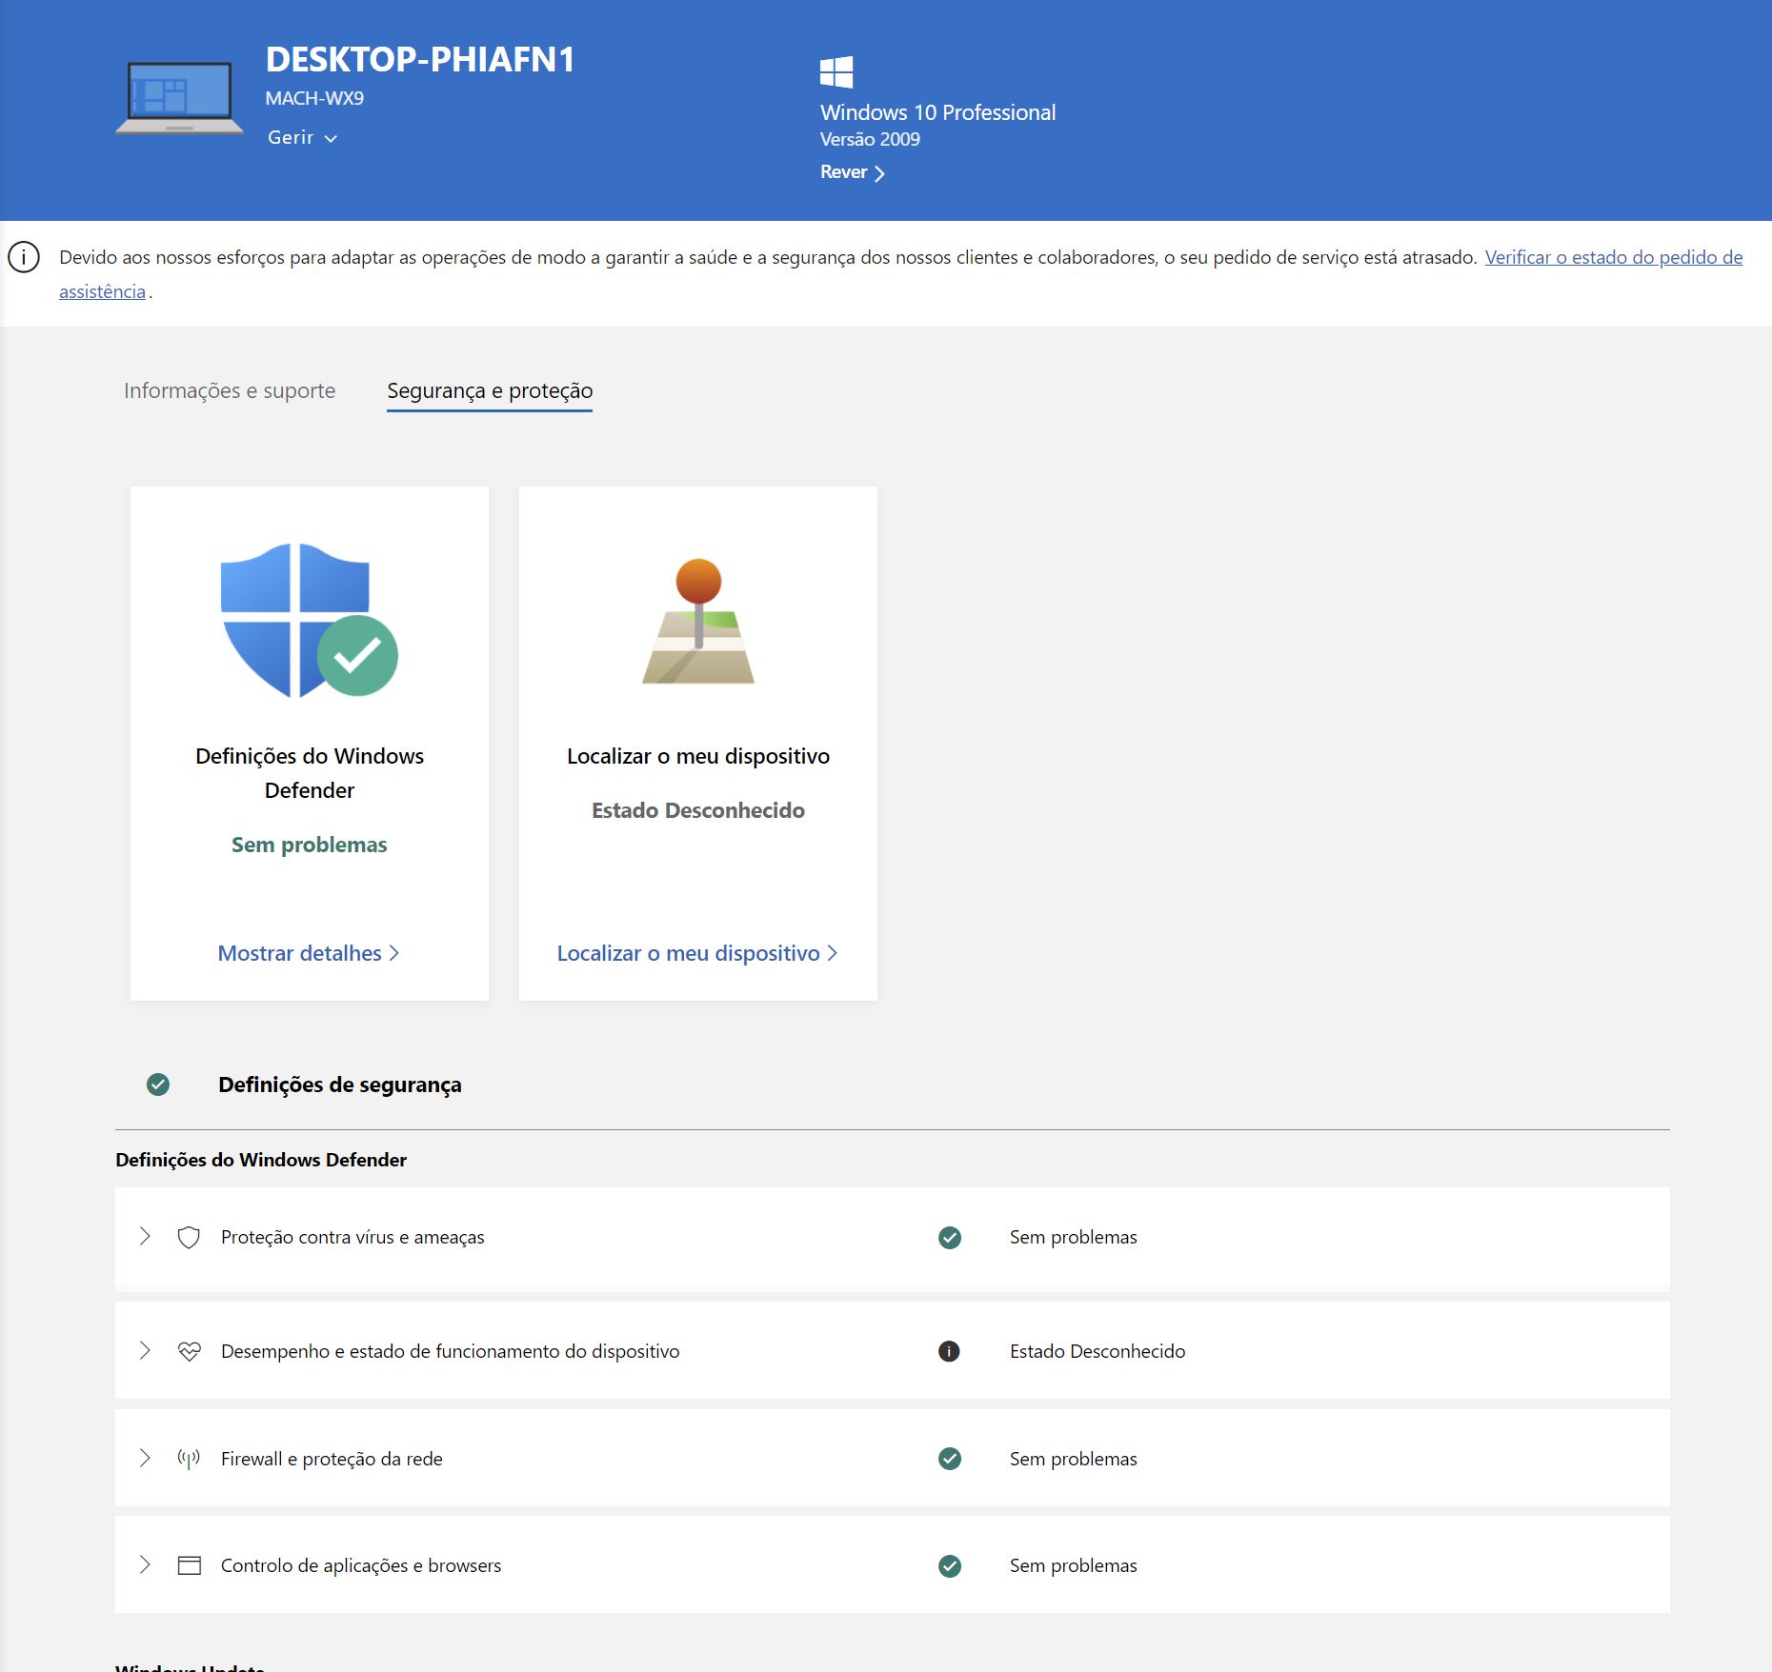
Task: Click Sem problemas status in Defender card
Action: tap(310, 845)
